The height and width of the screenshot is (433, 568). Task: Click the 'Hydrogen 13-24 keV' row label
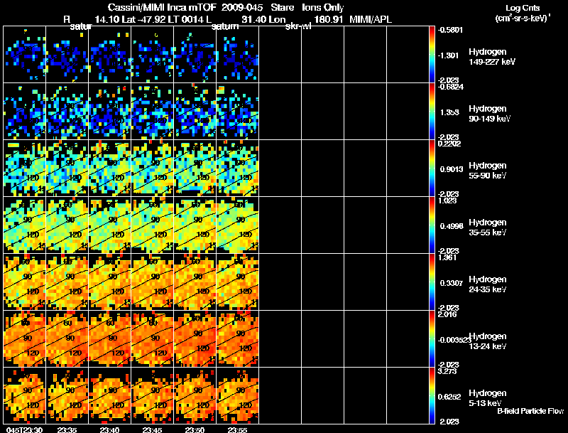click(488, 341)
